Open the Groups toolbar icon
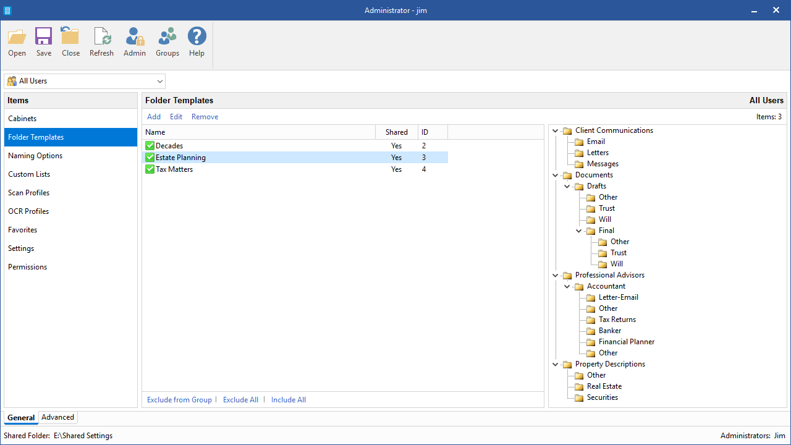The height and width of the screenshot is (445, 791). coord(167,36)
